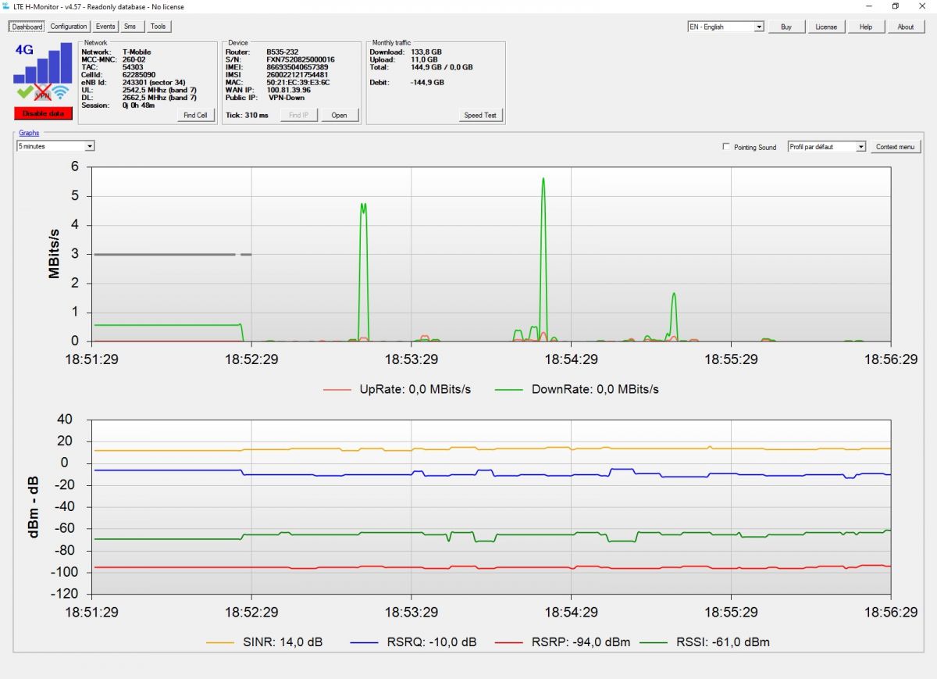Click the Tick: 310 ms label
937x679 pixels.
247,116
